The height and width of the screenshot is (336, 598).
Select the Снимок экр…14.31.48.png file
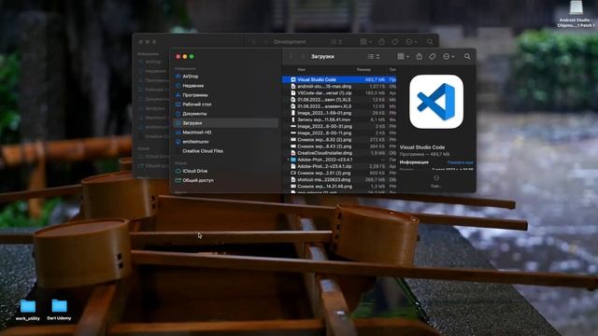[x=339, y=187]
